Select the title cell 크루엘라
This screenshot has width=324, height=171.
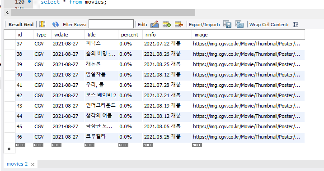101,137
